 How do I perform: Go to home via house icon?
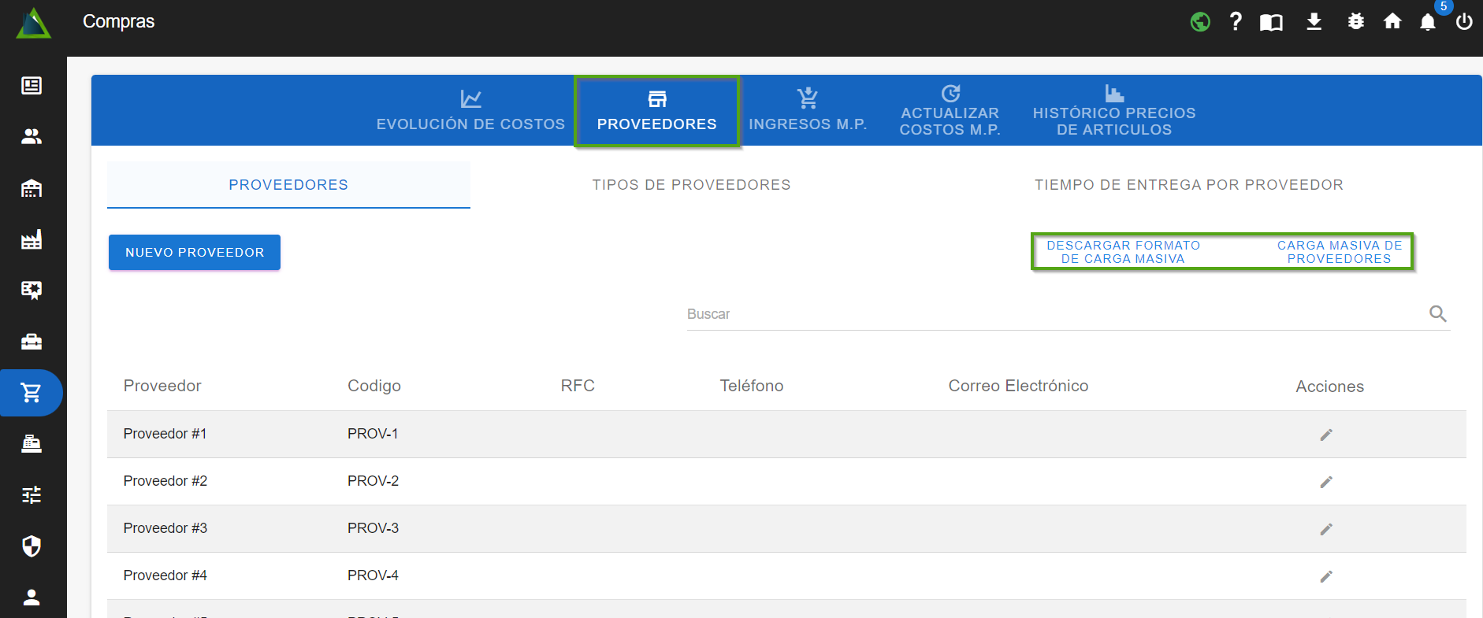point(1392,22)
